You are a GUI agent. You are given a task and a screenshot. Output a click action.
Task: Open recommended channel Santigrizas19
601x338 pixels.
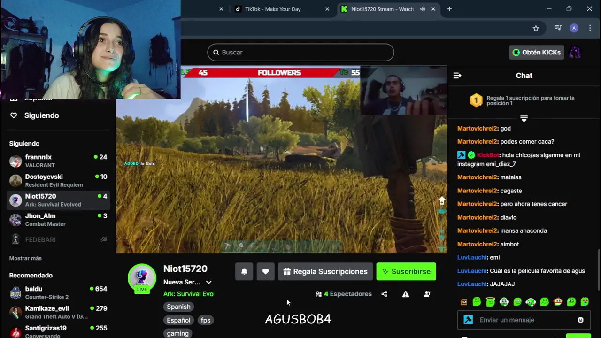click(58, 331)
